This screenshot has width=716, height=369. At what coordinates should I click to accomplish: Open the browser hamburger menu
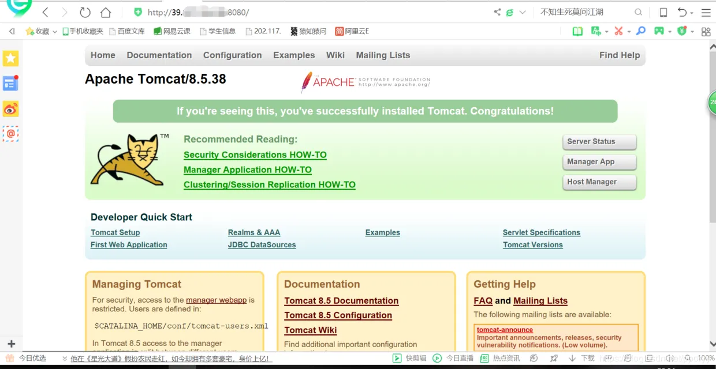click(x=706, y=12)
